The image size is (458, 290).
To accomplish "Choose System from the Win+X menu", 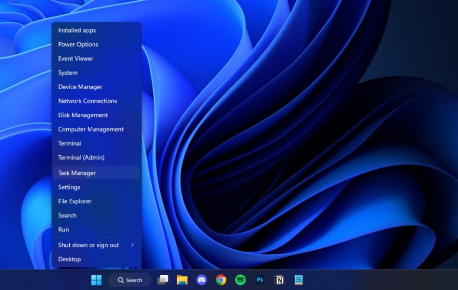I will pos(97,72).
